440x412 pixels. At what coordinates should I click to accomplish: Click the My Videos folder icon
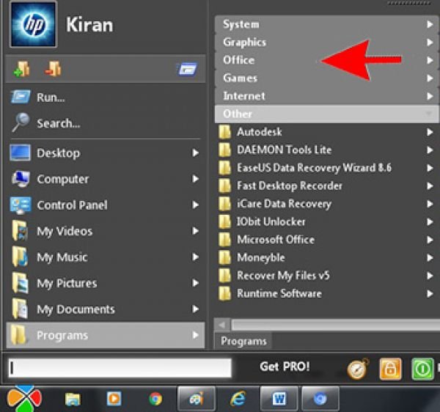(20, 231)
